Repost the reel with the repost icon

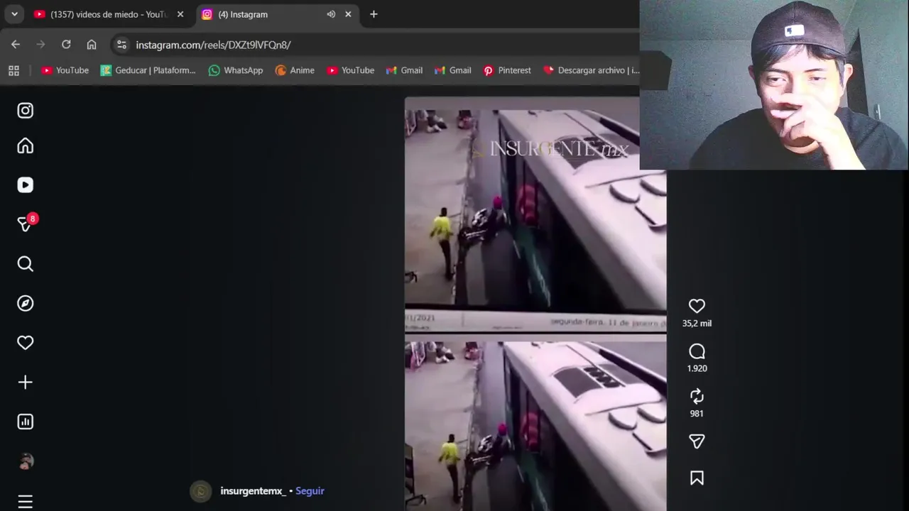pos(697,396)
